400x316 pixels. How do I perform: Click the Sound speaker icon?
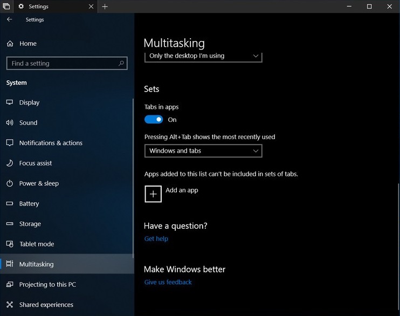(x=10, y=122)
